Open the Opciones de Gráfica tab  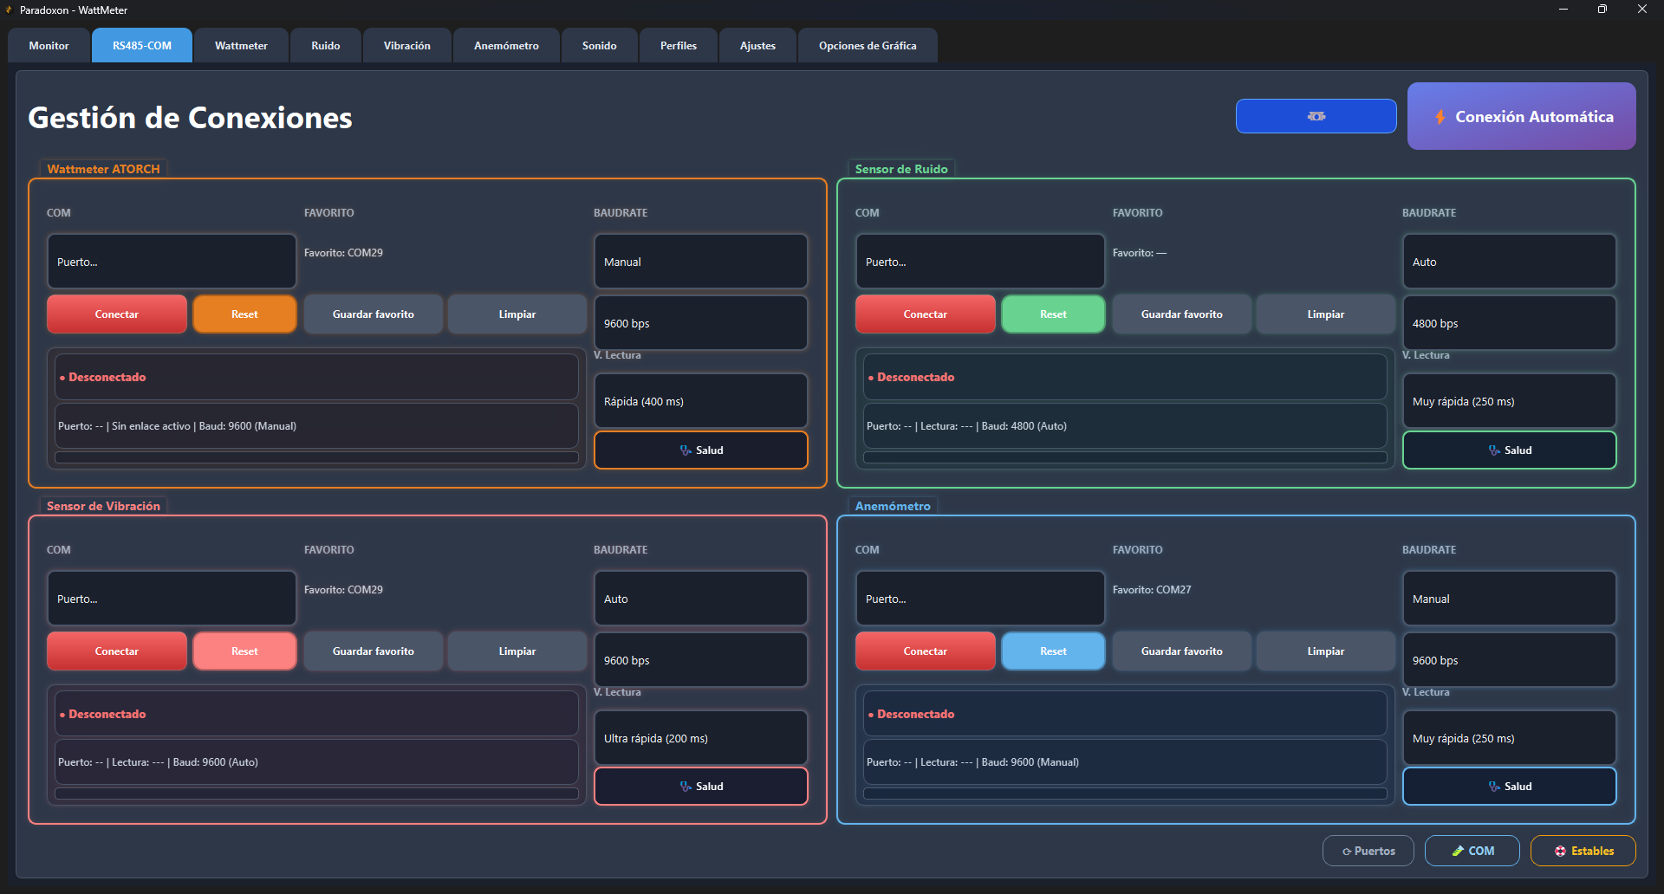point(868,46)
